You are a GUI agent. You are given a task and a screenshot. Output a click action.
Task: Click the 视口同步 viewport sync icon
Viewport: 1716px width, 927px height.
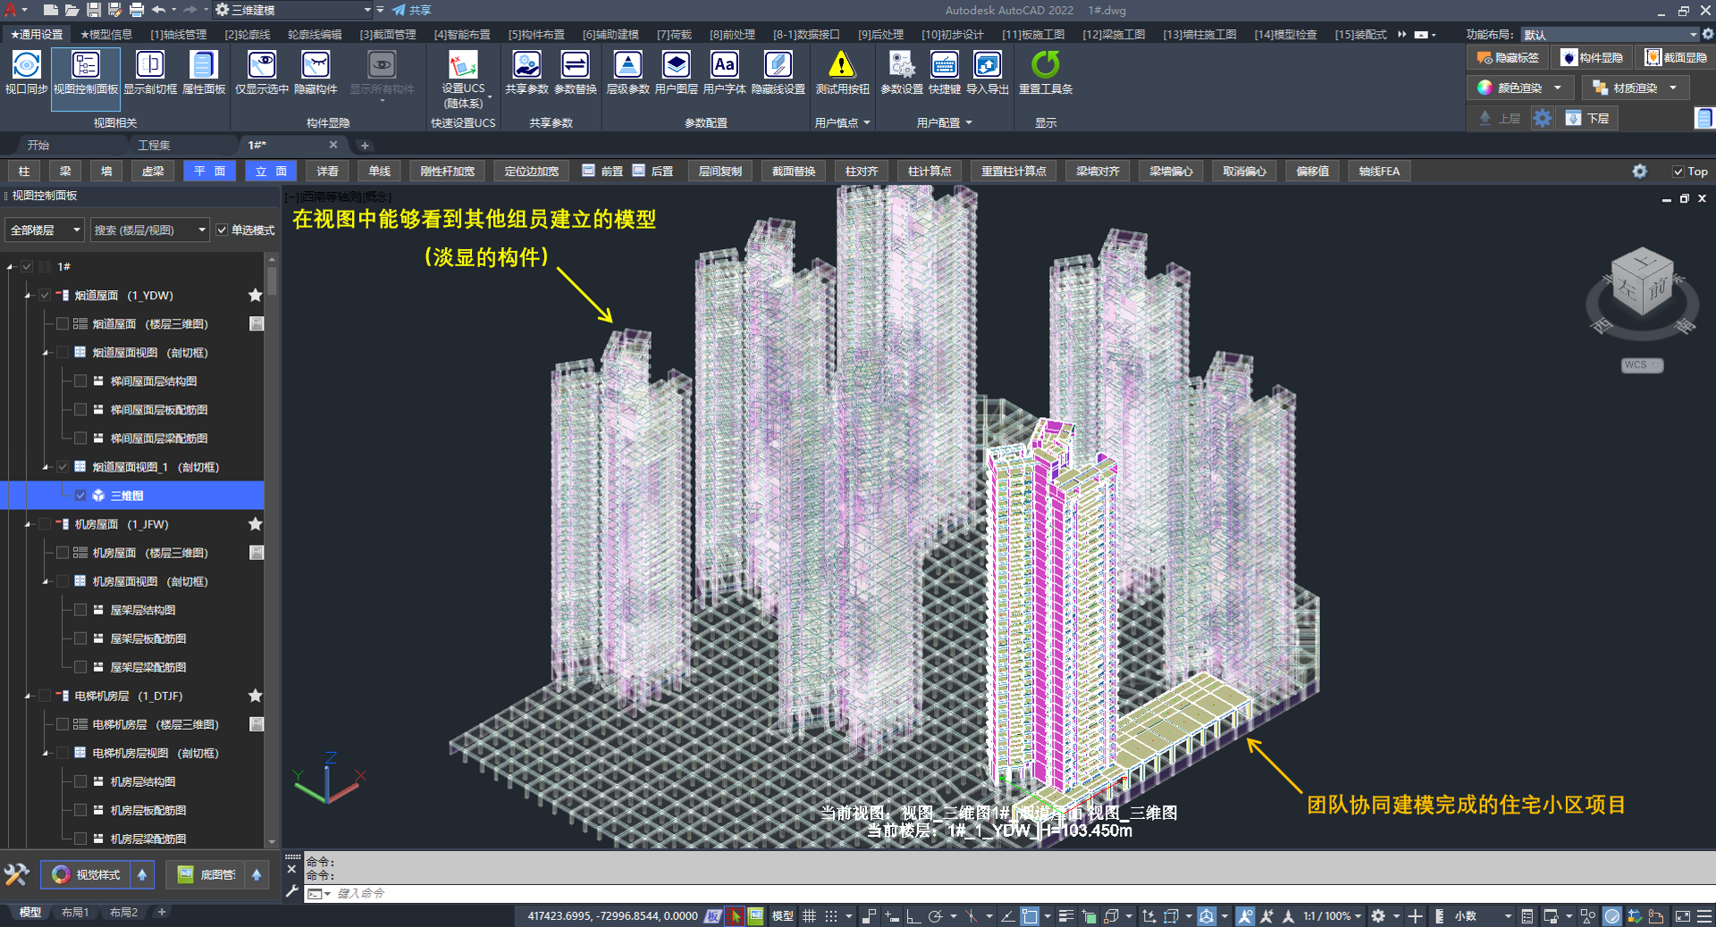[x=26, y=66]
